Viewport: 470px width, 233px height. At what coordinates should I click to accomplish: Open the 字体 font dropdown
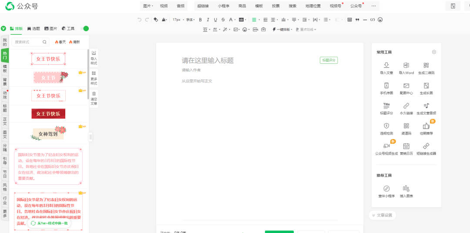coord(190,20)
